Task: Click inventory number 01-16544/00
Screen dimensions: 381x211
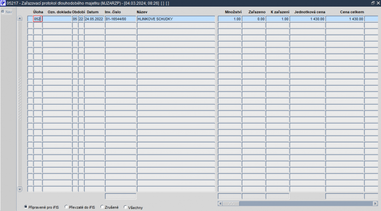Action: click(x=120, y=19)
